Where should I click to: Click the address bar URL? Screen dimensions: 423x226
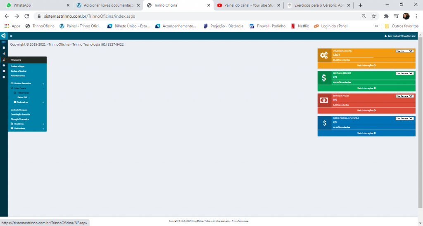pyautogui.click(x=90, y=16)
